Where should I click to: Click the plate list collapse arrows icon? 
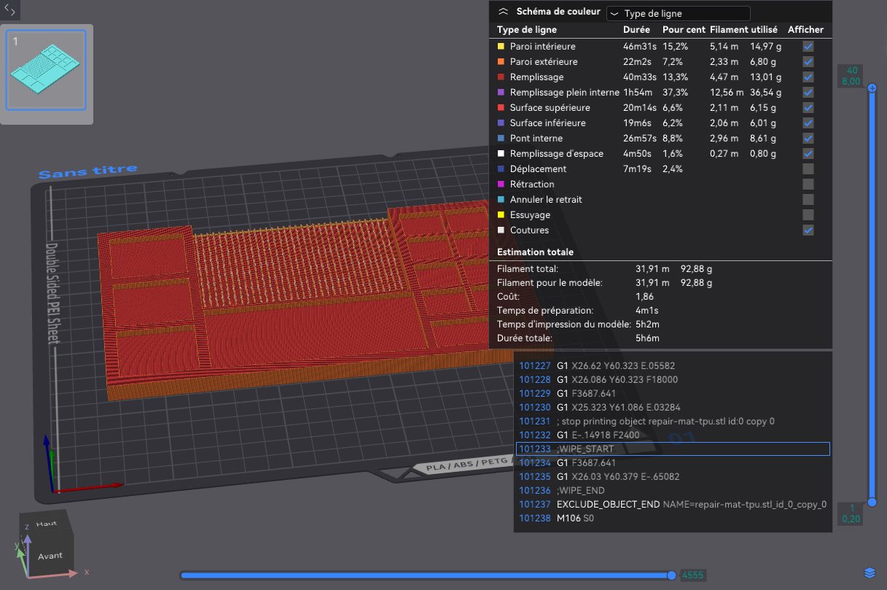(10, 11)
